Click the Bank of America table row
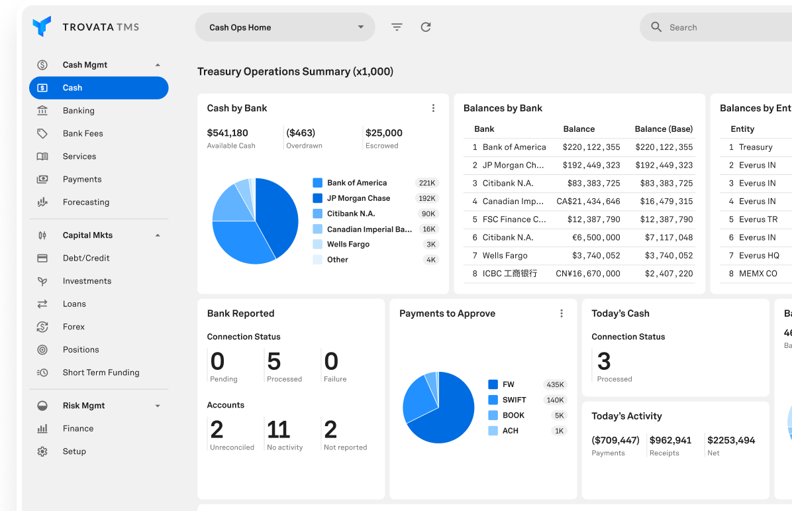Viewport: 792px width, 511px height. tap(579, 147)
